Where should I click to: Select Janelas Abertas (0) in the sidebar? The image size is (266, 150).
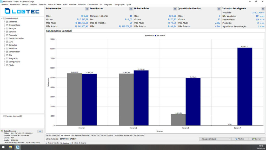[x=14, y=116]
